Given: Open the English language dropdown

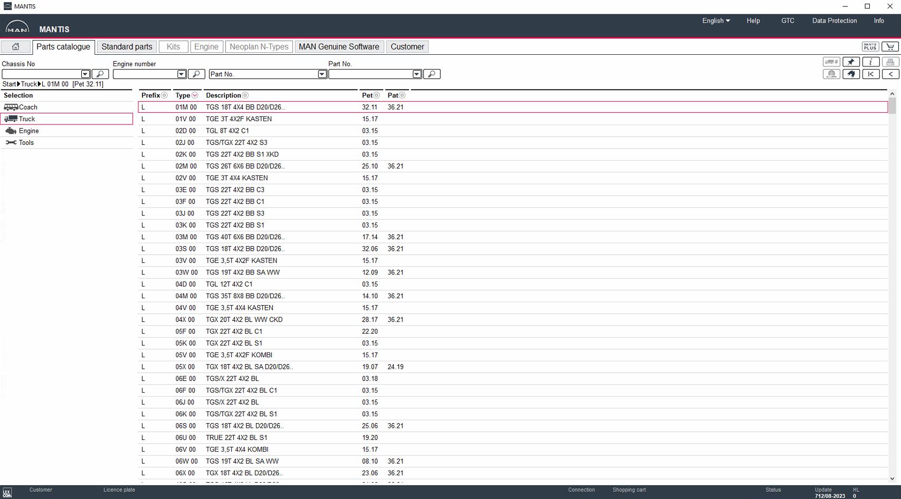Looking at the screenshot, I should tap(716, 21).
